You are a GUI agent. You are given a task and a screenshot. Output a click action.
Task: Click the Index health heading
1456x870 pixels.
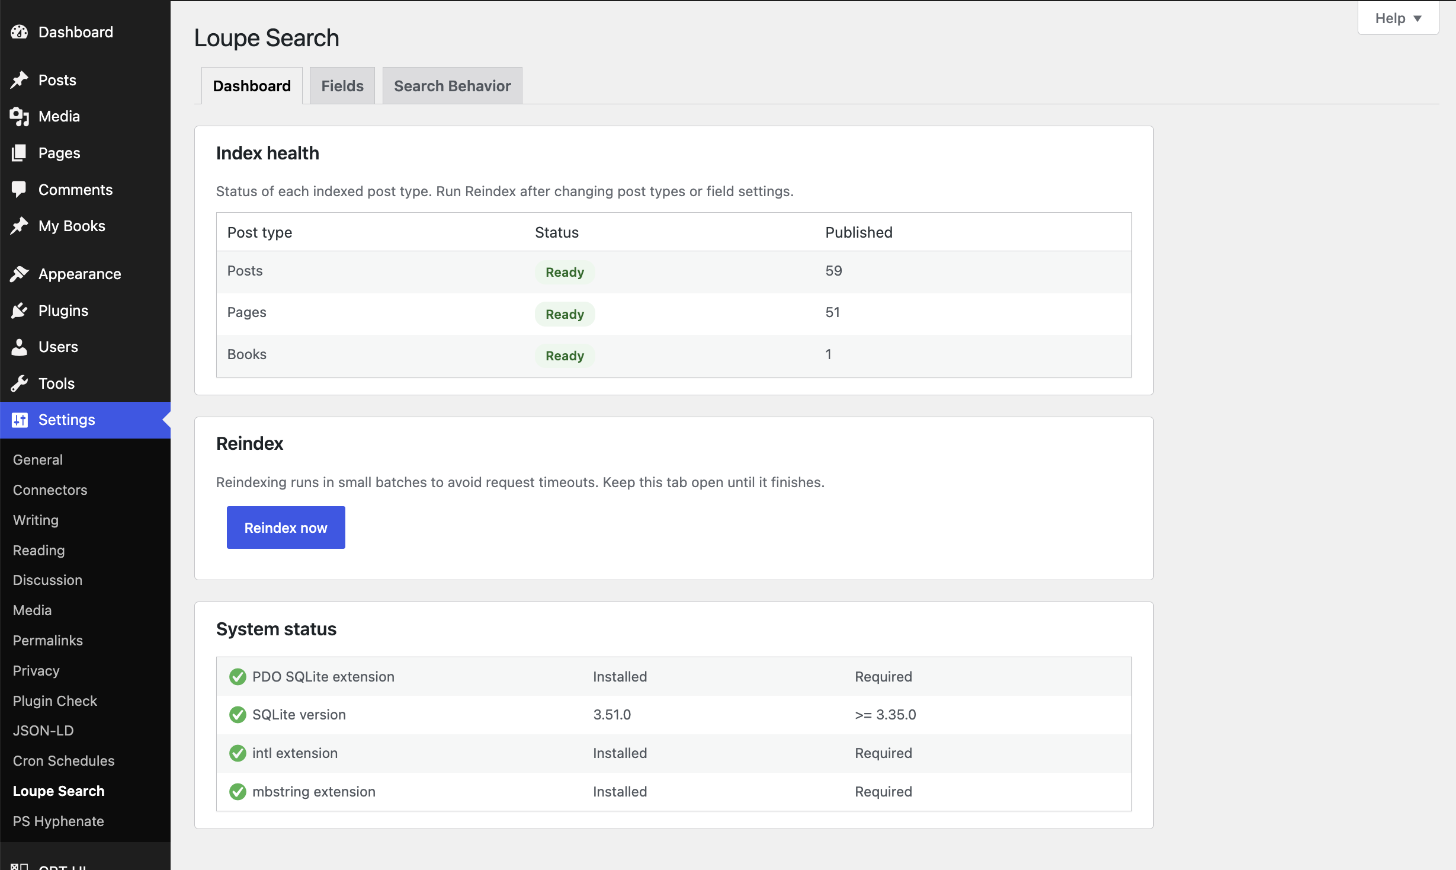pyautogui.click(x=267, y=153)
